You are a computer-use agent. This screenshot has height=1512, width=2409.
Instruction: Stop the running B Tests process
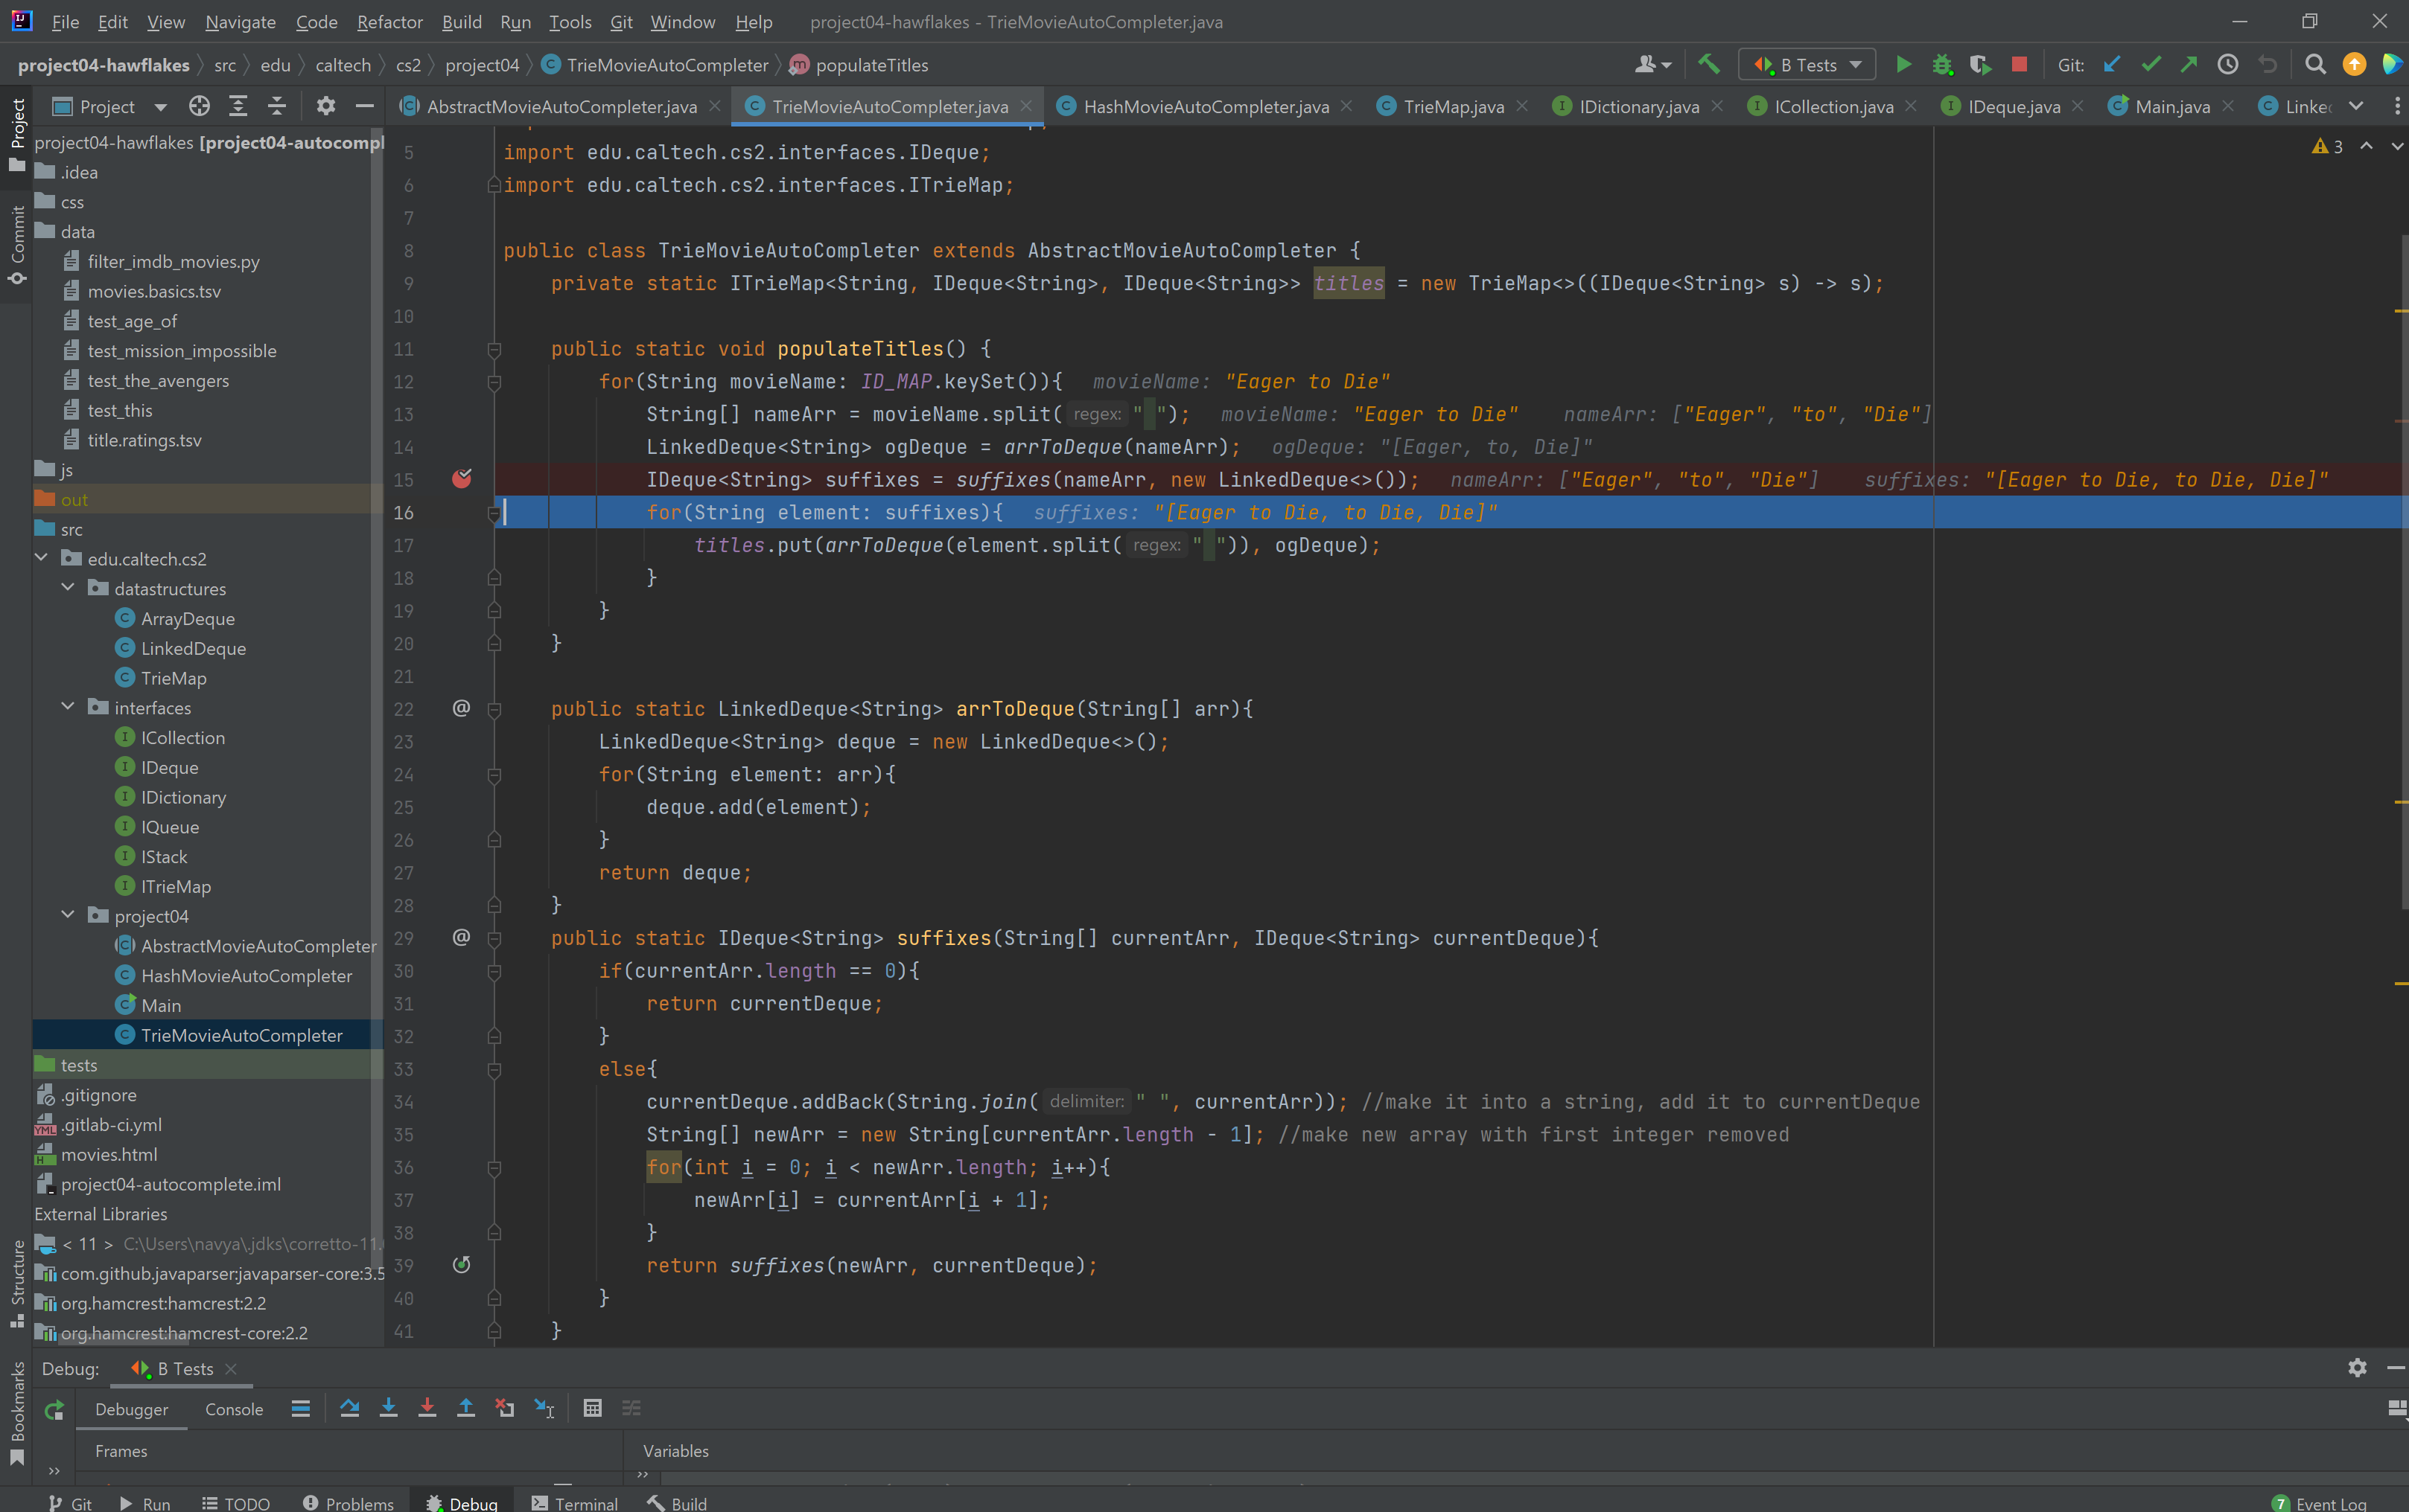2019,65
